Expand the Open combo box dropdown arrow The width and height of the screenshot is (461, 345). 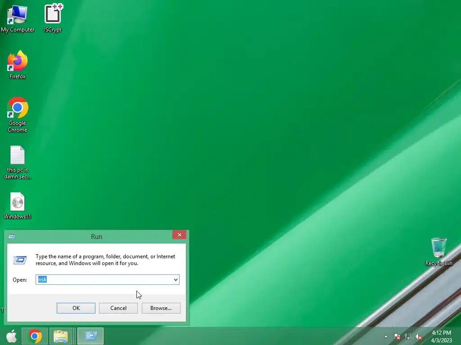click(x=176, y=279)
